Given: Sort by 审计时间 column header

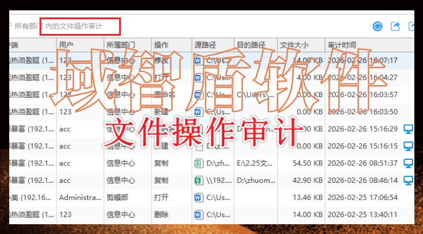Looking at the screenshot, I should pyautogui.click(x=369, y=45).
